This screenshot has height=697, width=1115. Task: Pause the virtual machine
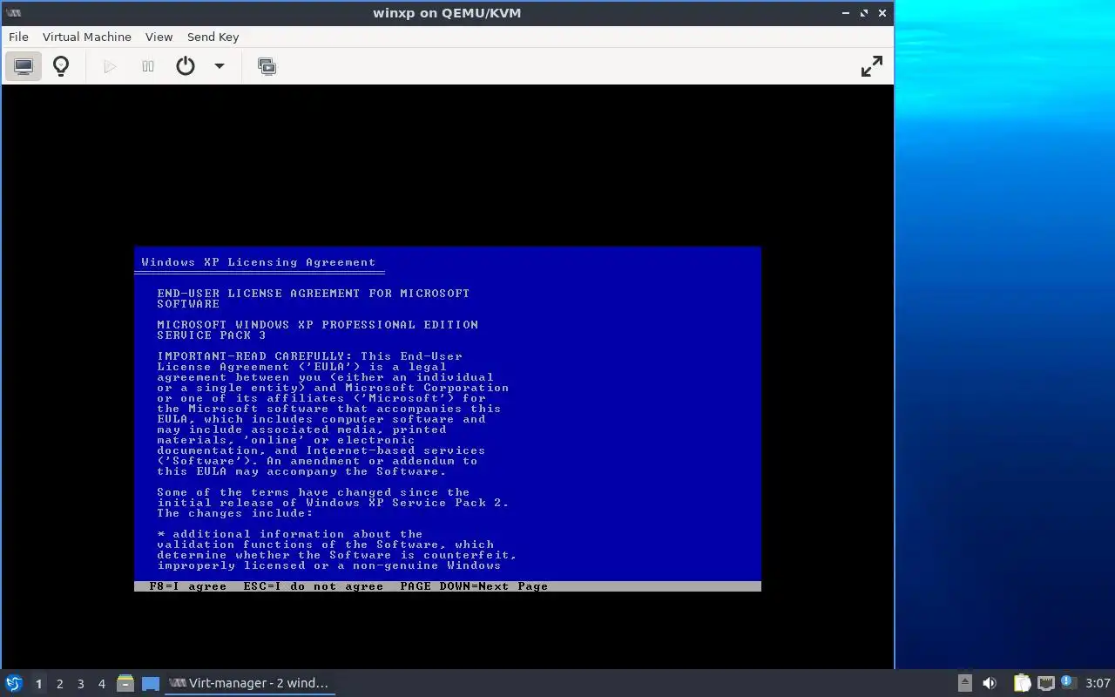tap(148, 66)
